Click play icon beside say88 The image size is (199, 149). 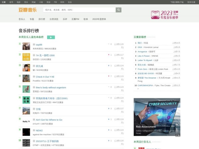(34, 44)
